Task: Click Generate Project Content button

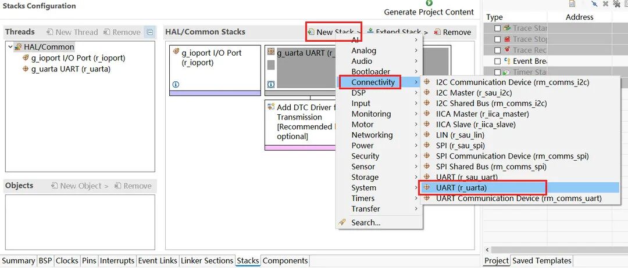Action: [x=429, y=8]
